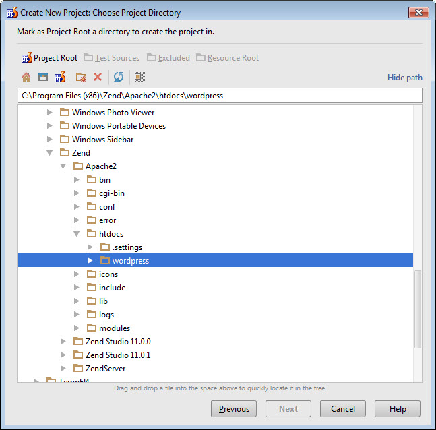Click into the directory path text field
Image resolution: width=436 pixels, height=430 pixels.
(219, 96)
